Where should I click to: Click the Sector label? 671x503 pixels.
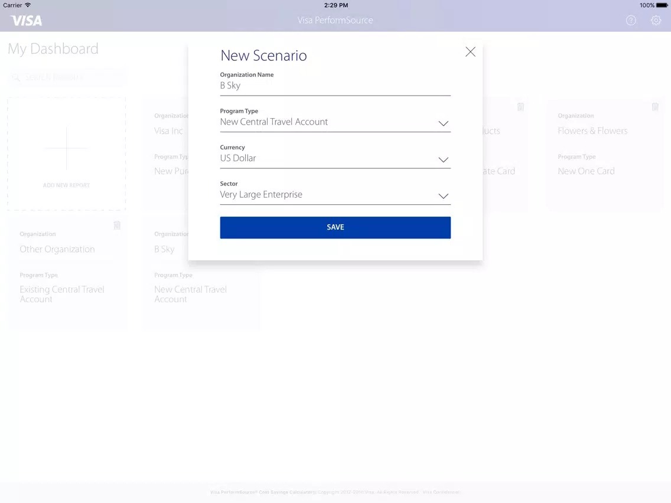point(229,184)
